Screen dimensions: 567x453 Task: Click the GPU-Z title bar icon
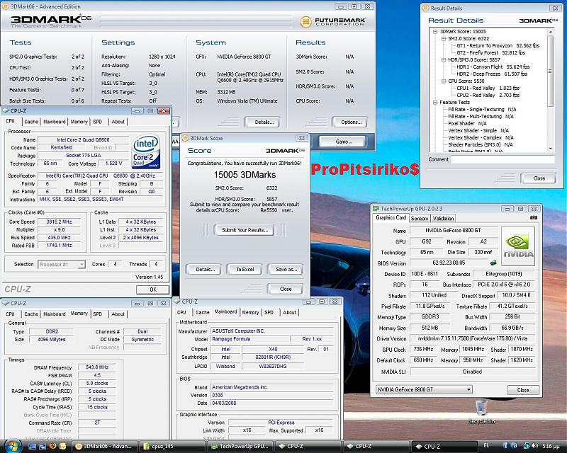tap(376, 208)
